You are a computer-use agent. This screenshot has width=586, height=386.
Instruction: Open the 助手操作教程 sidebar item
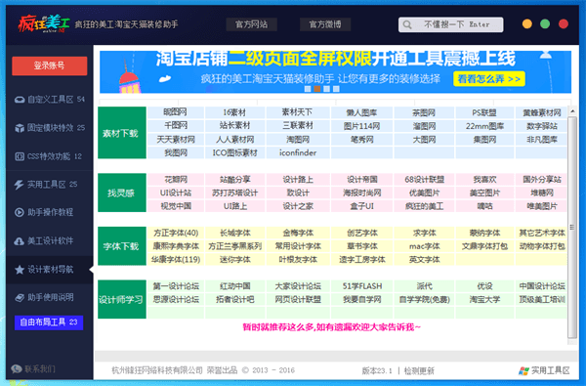tap(50, 212)
